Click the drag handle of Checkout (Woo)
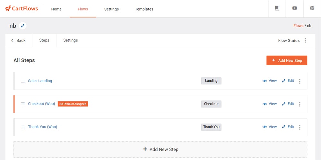This screenshot has width=321, height=160. pyautogui.click(x=22, y=104)
